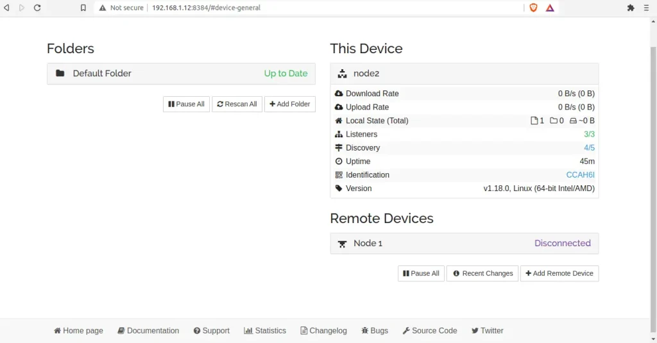Open the browser hamburger menu
This screenshot has height=343, width=657.
[x=646, y=8]
